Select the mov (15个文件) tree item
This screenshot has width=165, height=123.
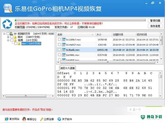[x=31, y=43]
